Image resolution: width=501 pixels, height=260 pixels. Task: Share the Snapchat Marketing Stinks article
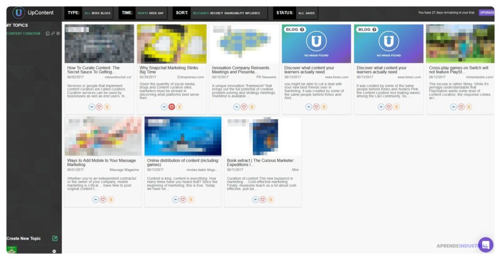pyautogui.click(x=164, y=107)
